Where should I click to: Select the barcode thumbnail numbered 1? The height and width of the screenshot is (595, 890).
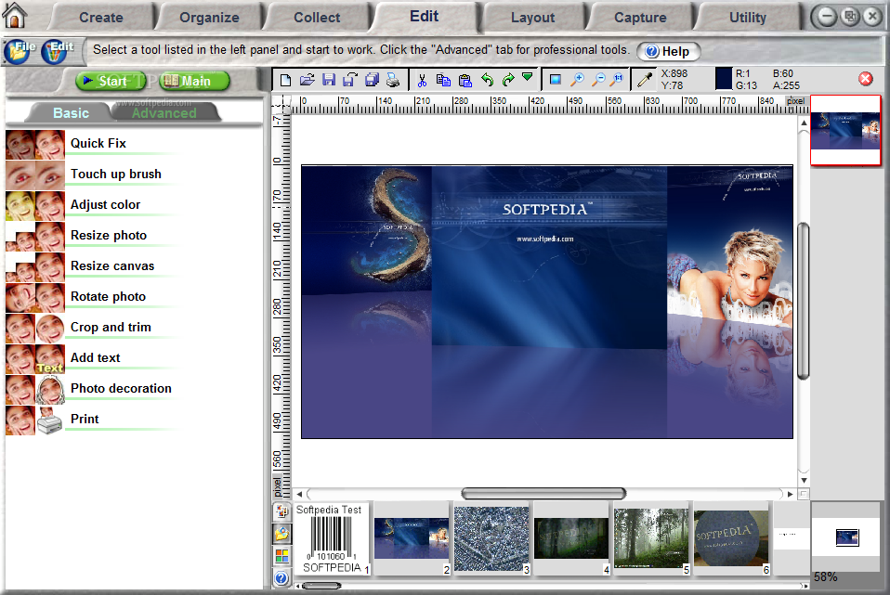pyautogui.click(x=332, y=539)
